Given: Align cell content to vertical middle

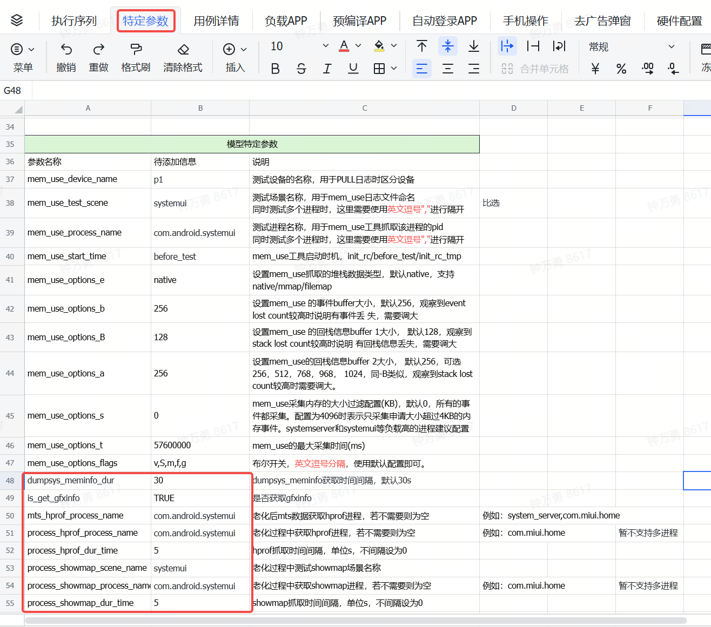Looking at the screenshot, I should click(448, 46).
